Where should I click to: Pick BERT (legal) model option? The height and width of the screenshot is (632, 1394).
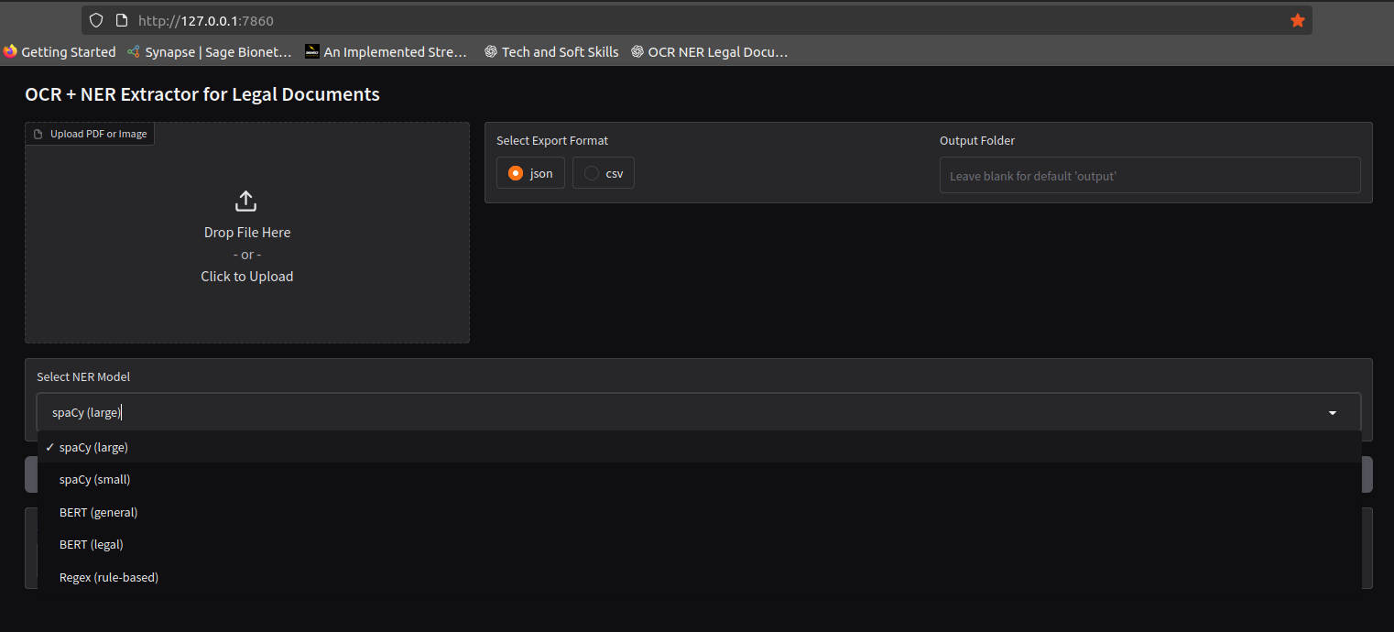(91, 545)
